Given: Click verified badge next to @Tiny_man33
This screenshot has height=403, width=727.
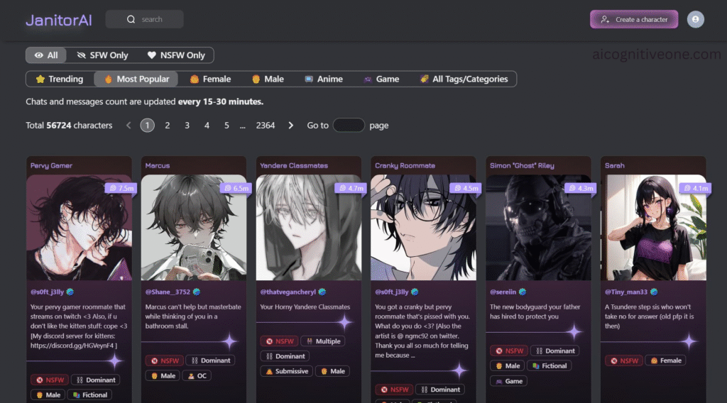Looking at the screenshot, I should (654, 292).
